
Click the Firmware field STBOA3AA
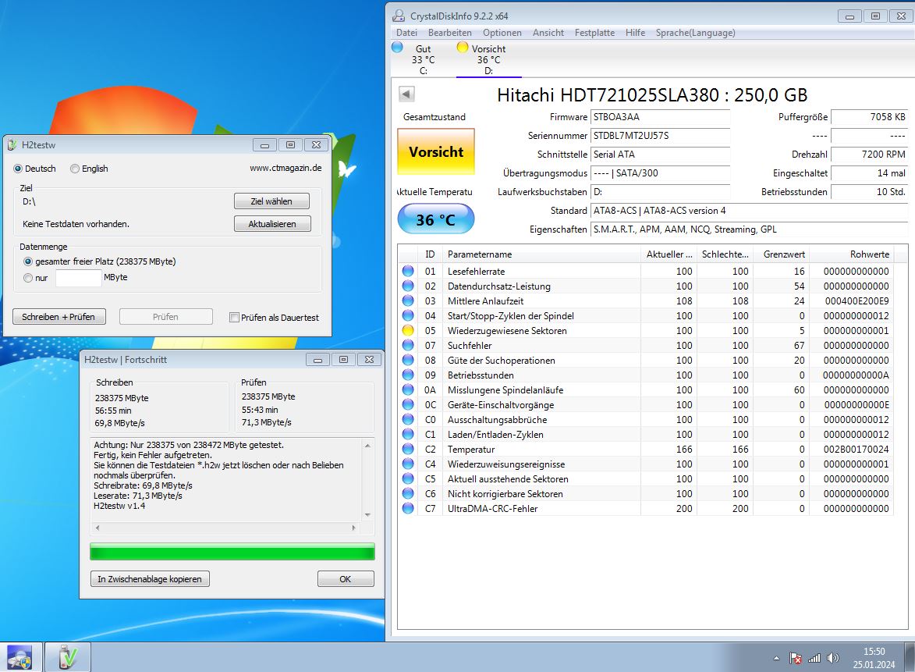660,117
